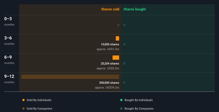
Task: Click the Shares sold column header
Action: pos(110,9)
